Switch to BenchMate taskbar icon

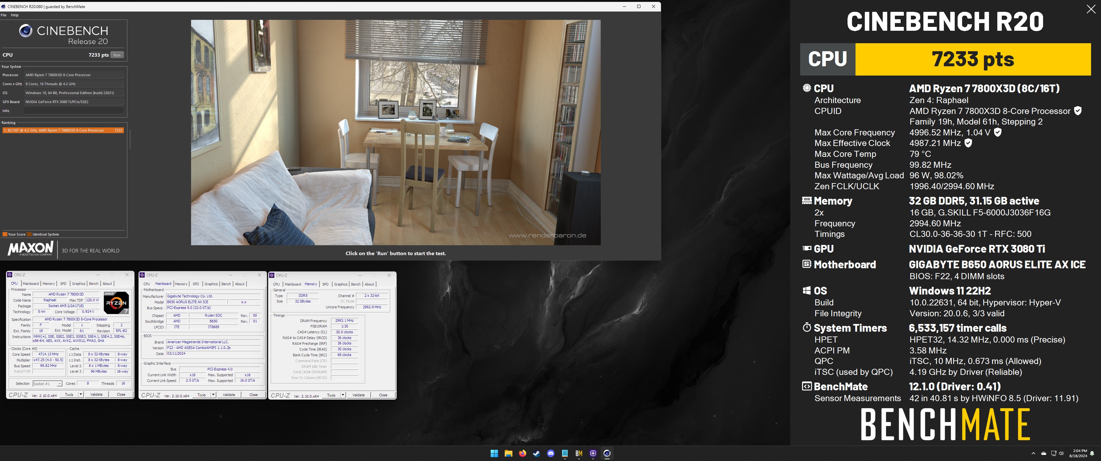(x=579, y=453)
